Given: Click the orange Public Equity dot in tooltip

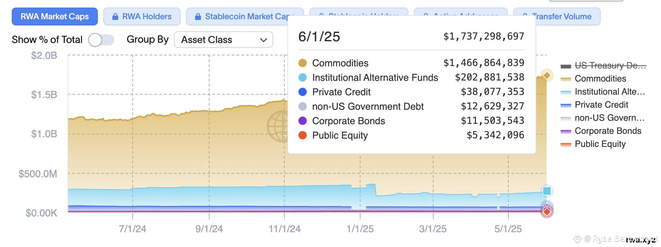Looking at the screenshot, I should (x=303, y=135).
